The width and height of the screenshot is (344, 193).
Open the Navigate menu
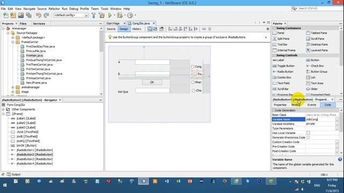tap(30, 9)
